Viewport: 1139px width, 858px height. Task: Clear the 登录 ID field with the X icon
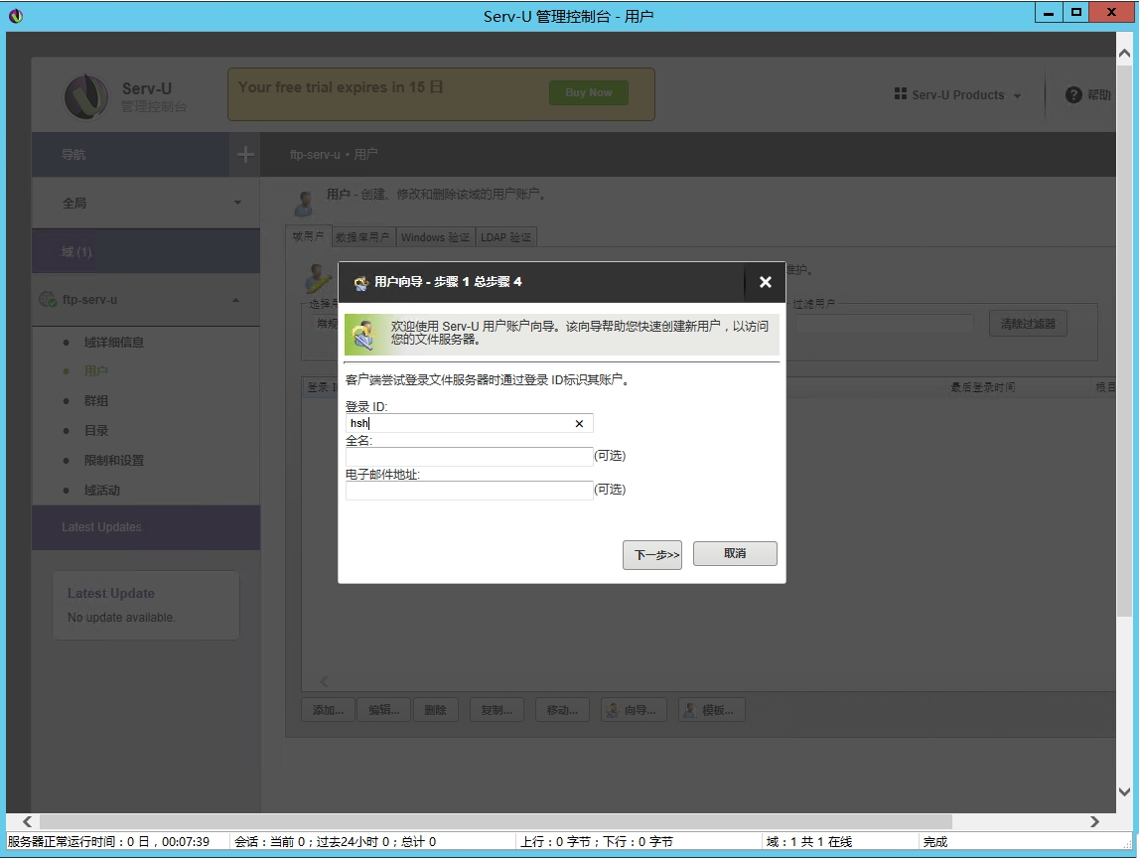pos(579,424)
